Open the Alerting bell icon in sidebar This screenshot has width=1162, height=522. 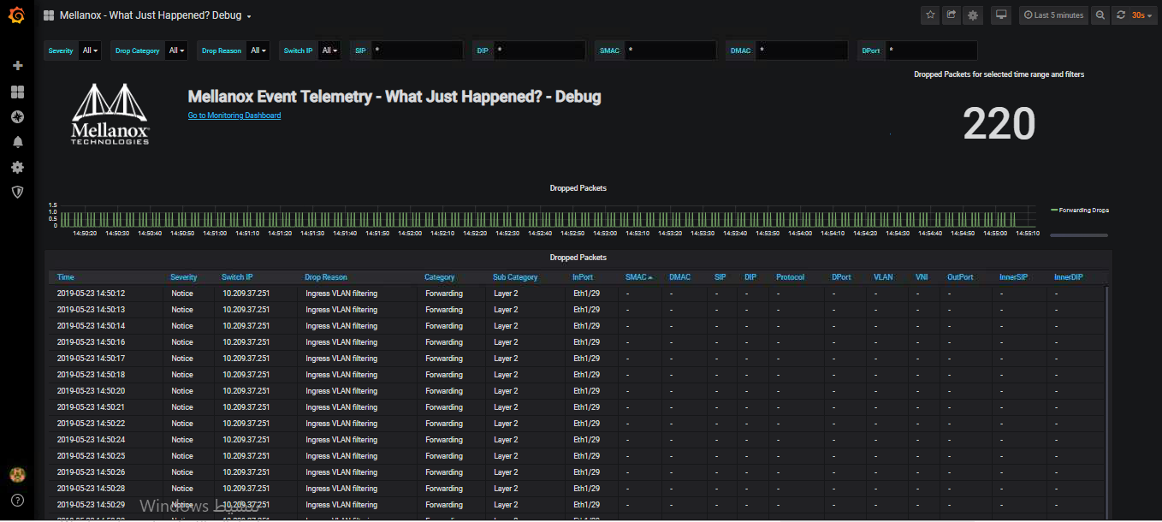pos(17,142)
